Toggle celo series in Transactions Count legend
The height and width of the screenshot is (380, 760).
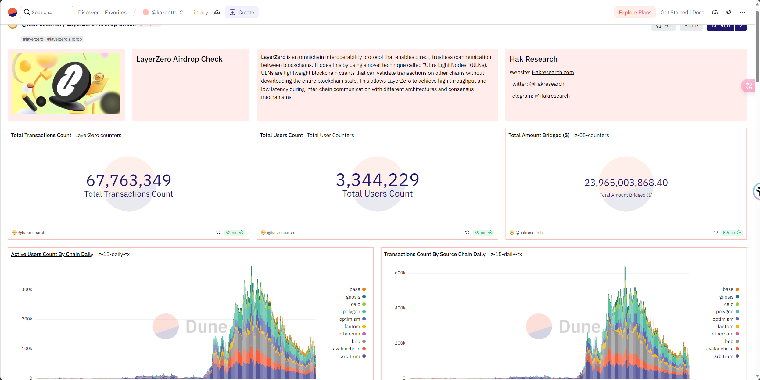pyautogui.click(x=731, y=304)
